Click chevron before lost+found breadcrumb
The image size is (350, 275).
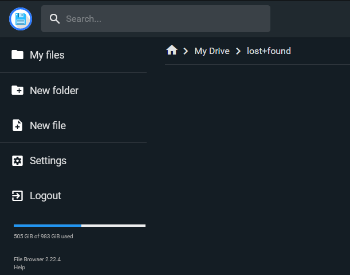(238, 51)
